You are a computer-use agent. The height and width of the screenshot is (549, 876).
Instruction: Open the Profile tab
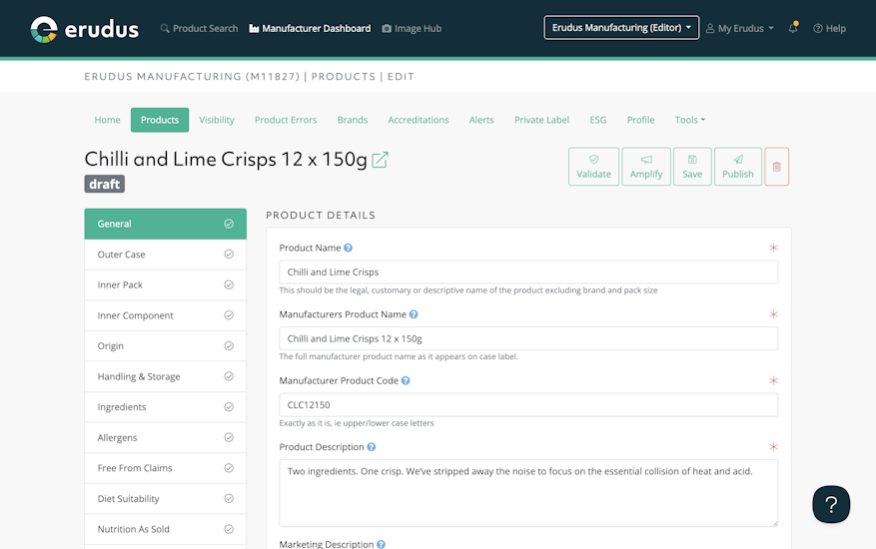641,120
